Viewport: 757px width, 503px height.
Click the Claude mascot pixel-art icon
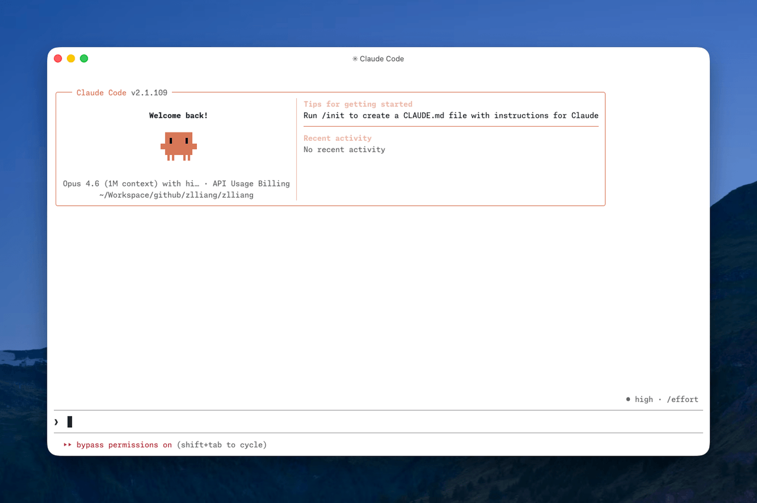(179, 146)
